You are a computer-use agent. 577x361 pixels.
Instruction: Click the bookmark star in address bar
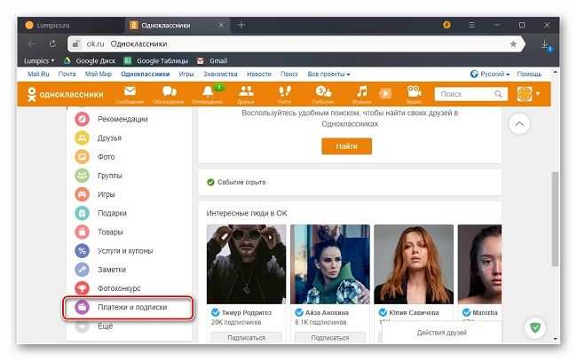(513, 43)
